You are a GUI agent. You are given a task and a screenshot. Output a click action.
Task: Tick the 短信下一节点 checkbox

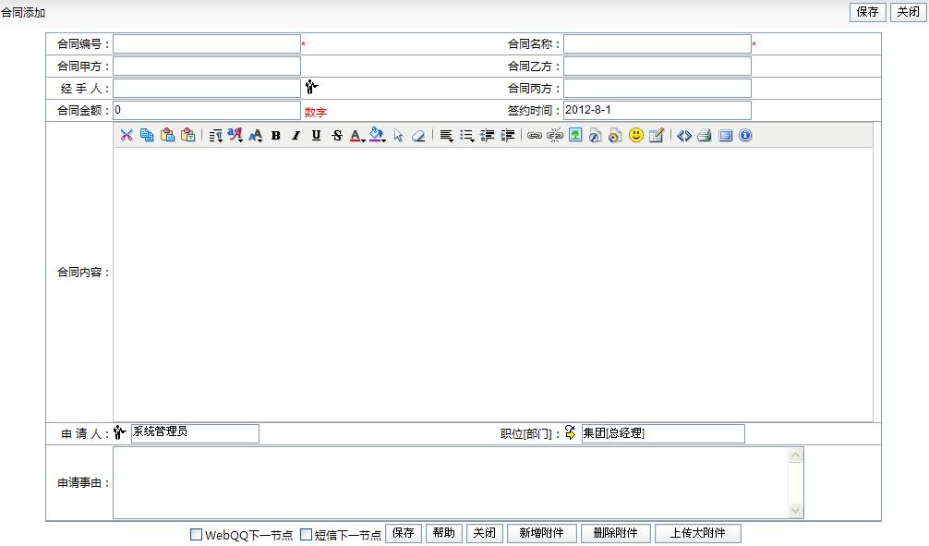307,535
